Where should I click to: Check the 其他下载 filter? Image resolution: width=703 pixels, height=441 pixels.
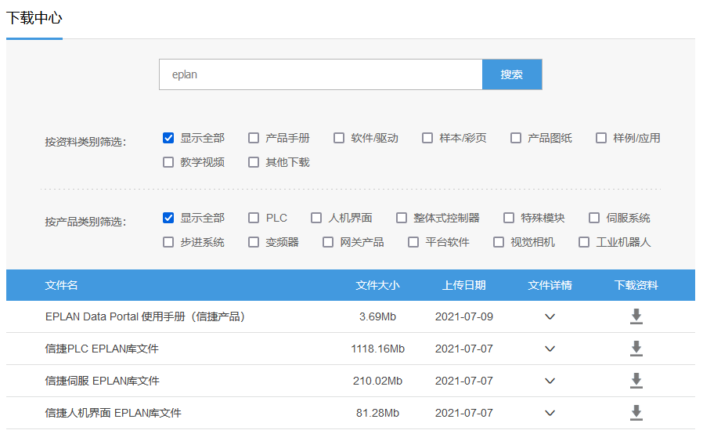click(254, 162)
